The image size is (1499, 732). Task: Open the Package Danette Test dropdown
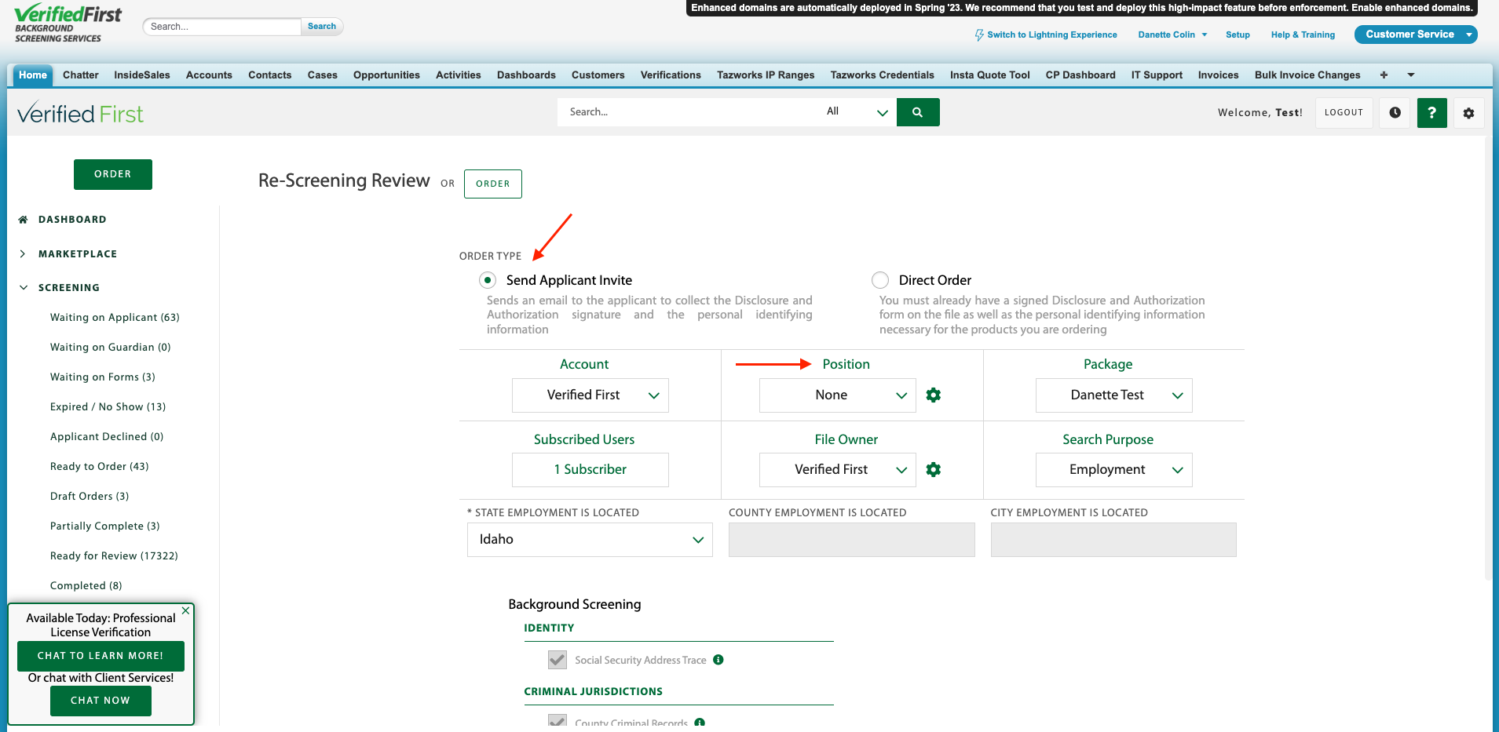1114,395
